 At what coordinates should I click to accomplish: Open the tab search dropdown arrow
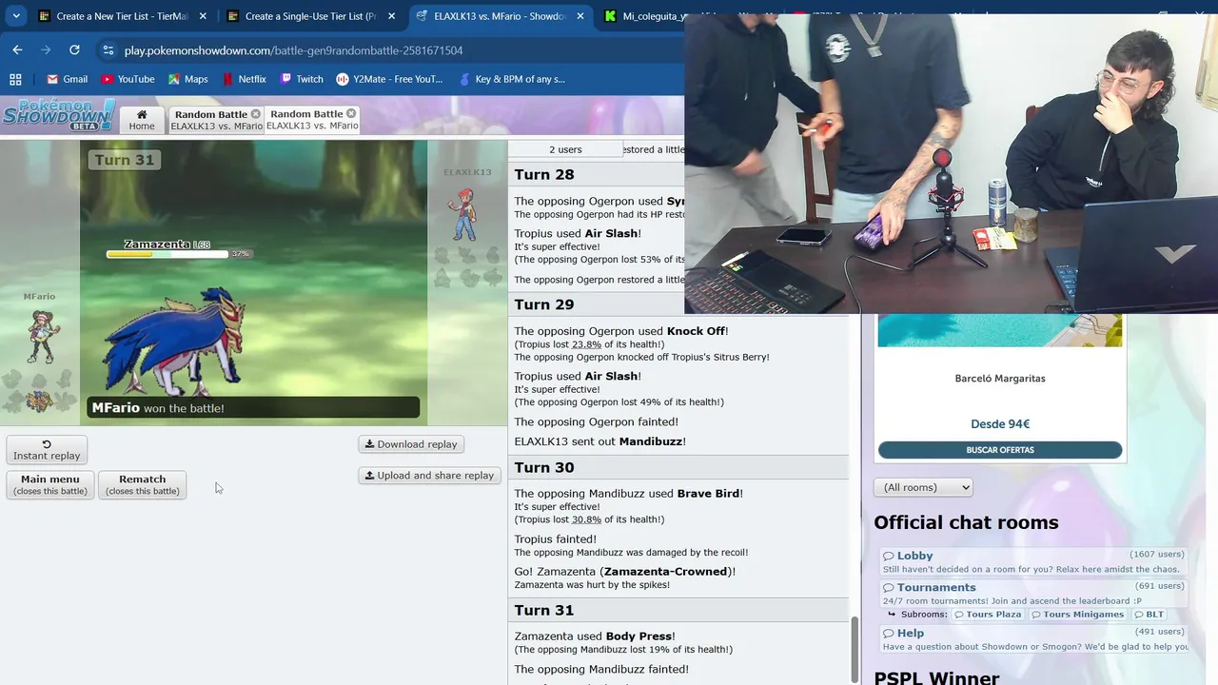point(16,15)
